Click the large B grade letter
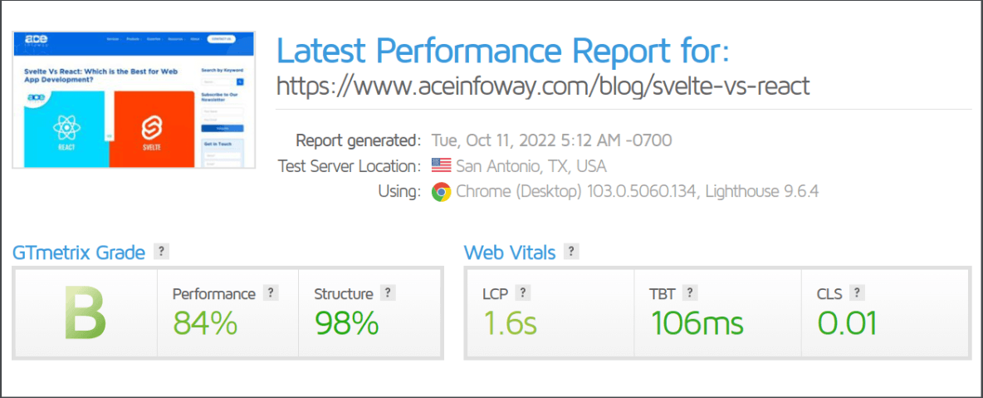This screenshot has width=983, height=398. point(85,312)
